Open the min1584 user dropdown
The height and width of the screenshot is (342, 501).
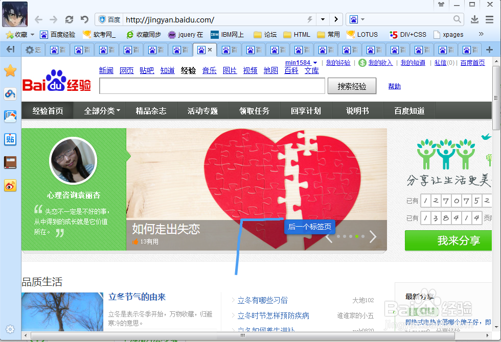pyautogui.click(x=301, y=62)
